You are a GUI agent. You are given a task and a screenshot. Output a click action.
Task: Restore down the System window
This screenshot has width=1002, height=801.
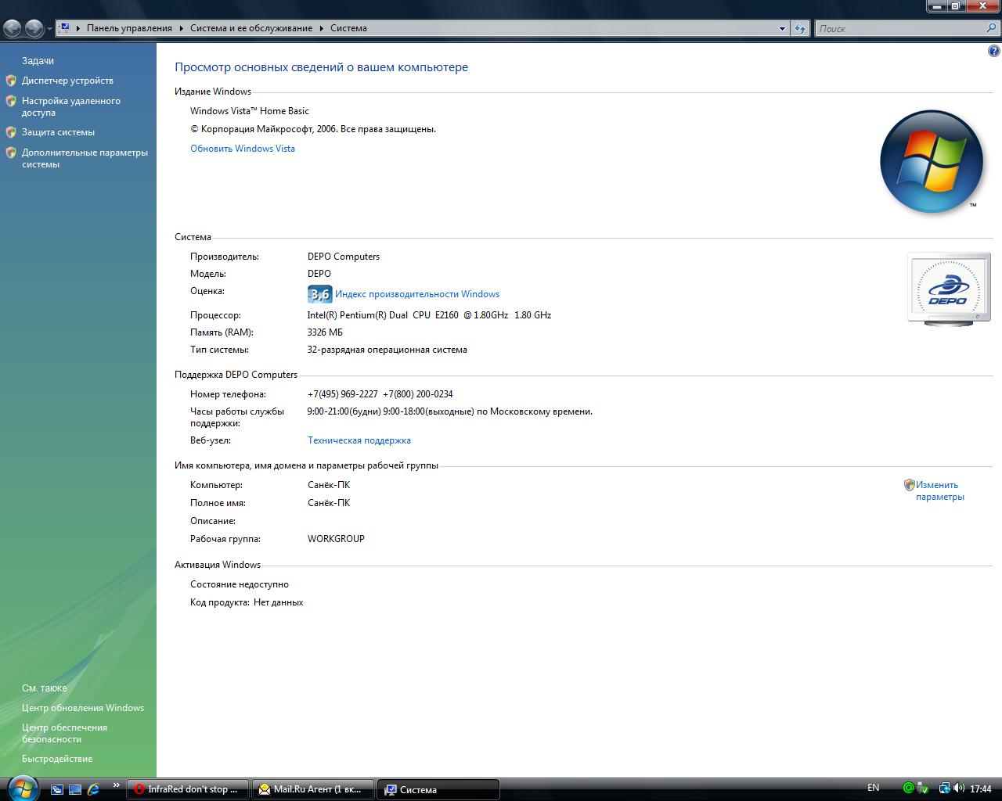pos(955,6)
